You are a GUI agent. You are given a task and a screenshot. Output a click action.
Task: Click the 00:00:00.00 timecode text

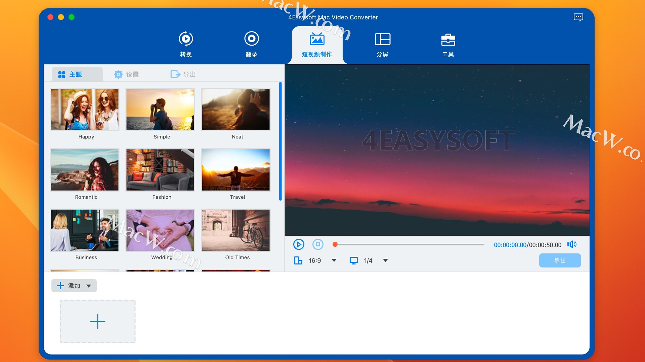[x=510, y=245]
